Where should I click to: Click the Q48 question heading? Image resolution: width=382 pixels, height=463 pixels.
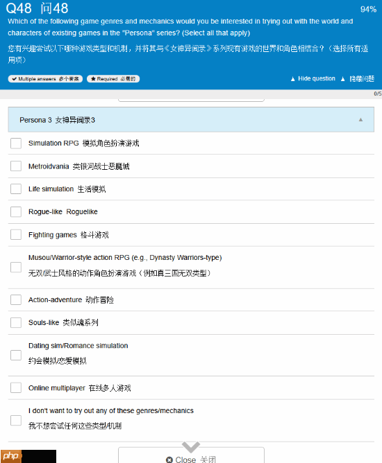click(x=37, y=8)
